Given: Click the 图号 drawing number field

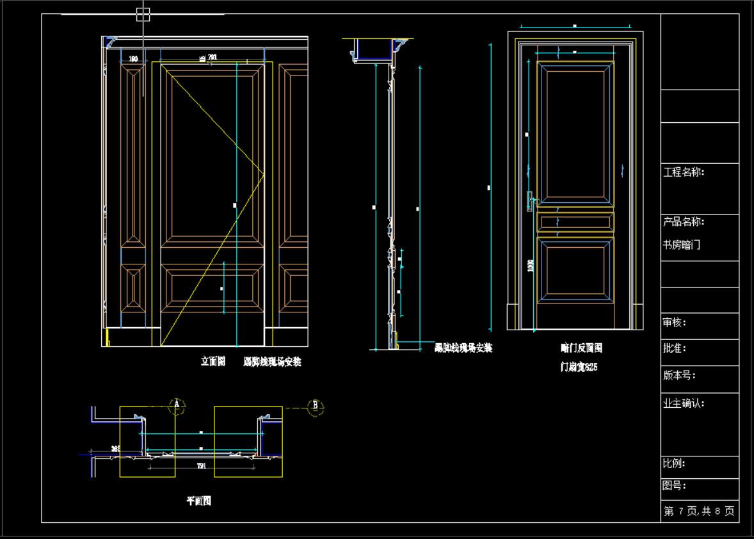Looking at the screenshot, I should 675,486.
